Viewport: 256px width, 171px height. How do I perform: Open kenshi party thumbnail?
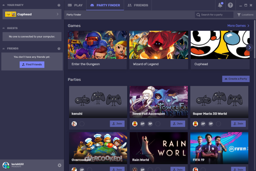98,102
